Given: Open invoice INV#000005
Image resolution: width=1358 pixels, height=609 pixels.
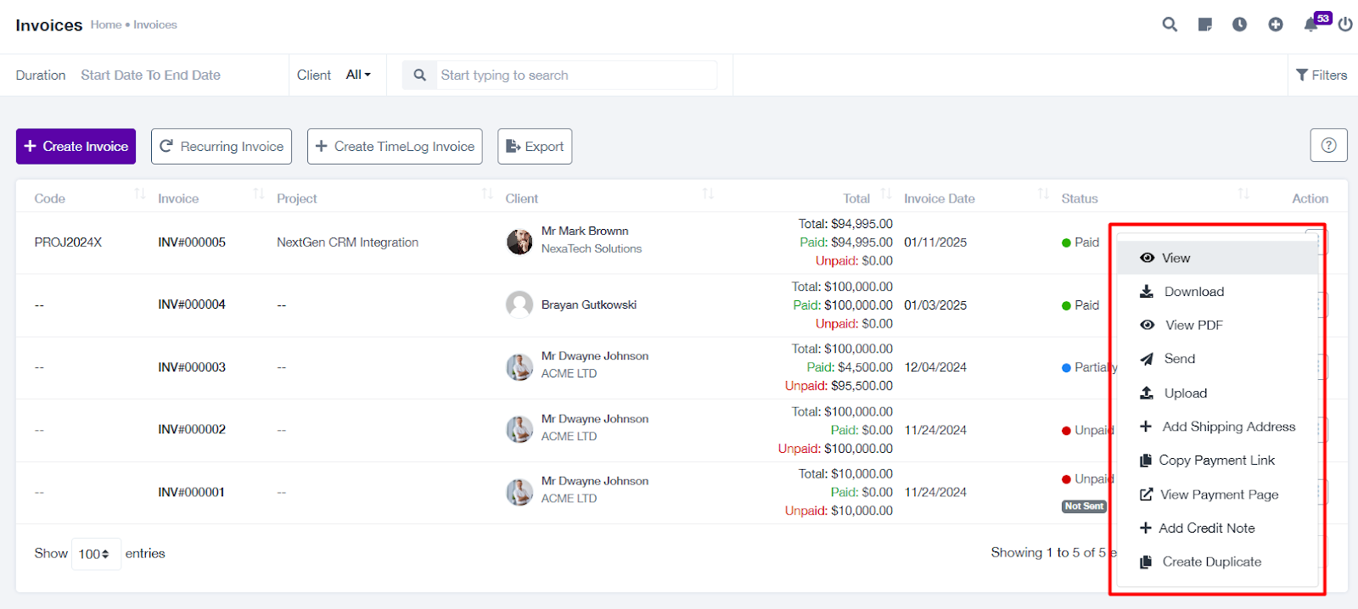Looking at the screenshot, I should (192, 243).
